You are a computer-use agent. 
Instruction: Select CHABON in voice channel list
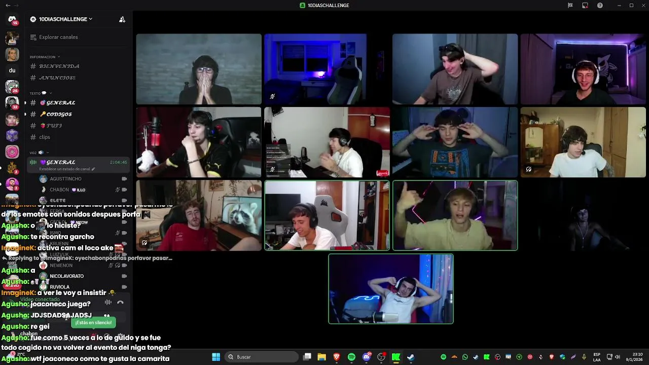(83, 190)
